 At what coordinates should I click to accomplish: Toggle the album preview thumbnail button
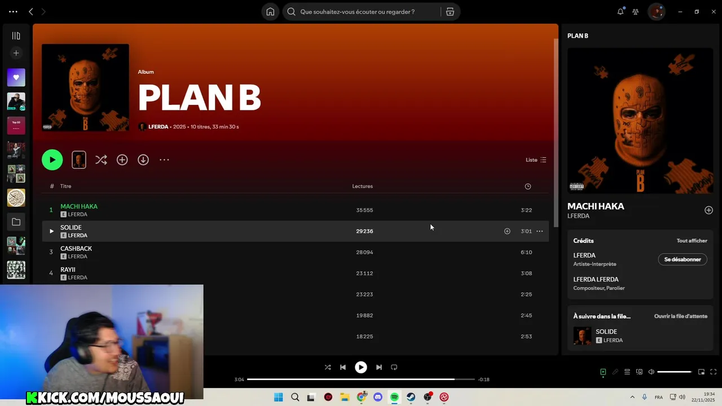click(79, 160)
